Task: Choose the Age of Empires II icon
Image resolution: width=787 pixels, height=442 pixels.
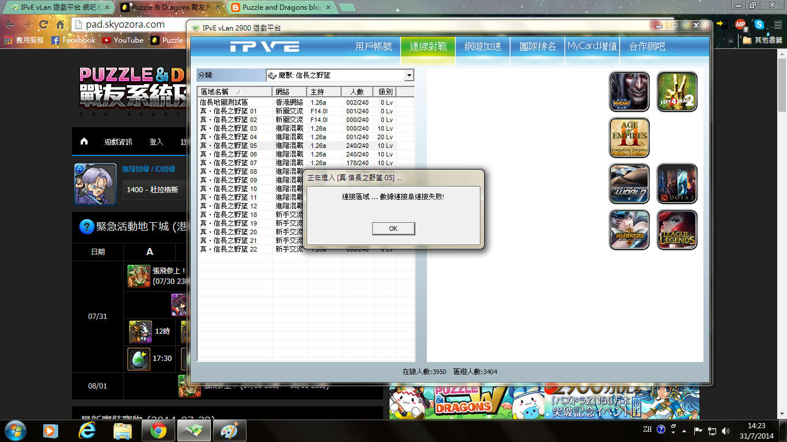Action: (x=629, y=138)
